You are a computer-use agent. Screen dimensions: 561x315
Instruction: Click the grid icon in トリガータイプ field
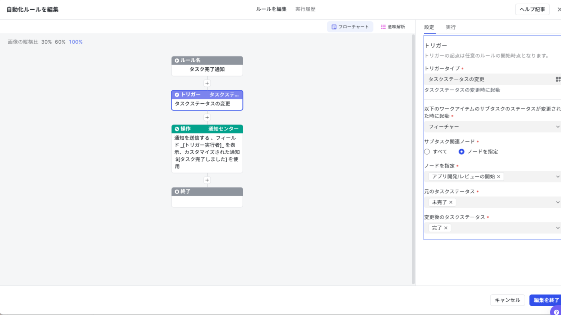click(557, 79)
